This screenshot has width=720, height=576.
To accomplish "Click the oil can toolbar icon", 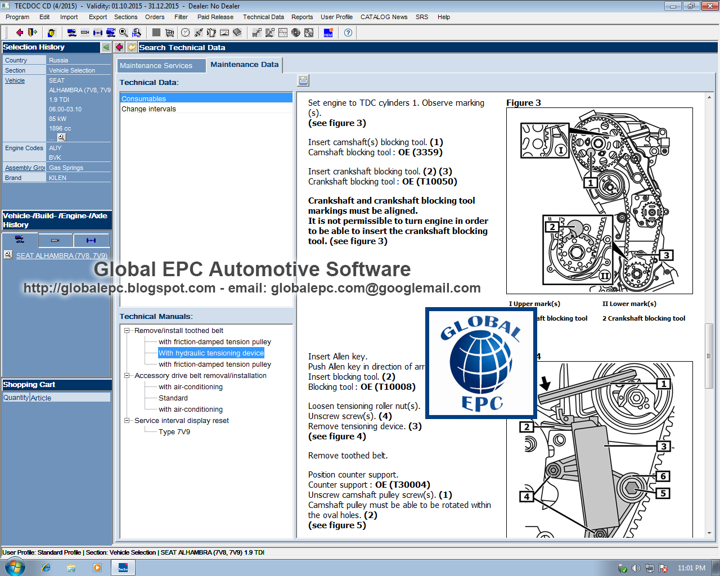I will point(211,33).
